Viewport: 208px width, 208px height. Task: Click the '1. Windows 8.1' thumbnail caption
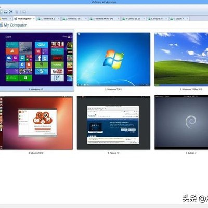pos(36,89)
